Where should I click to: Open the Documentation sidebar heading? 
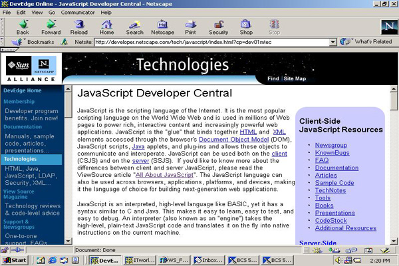click(23, 126)
